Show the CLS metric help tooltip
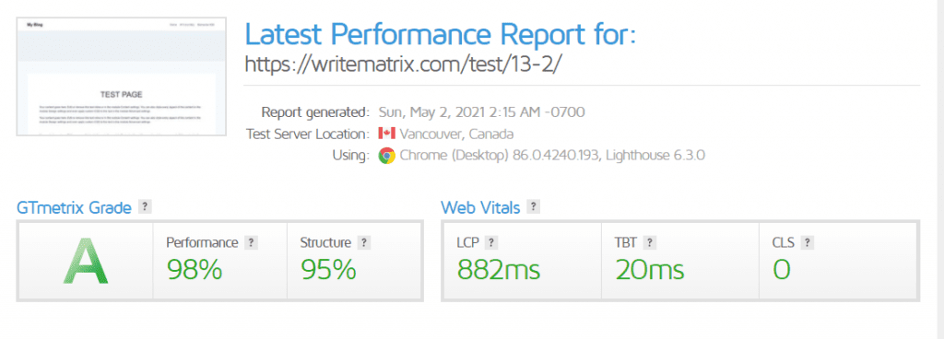 (x=808, y=243)
